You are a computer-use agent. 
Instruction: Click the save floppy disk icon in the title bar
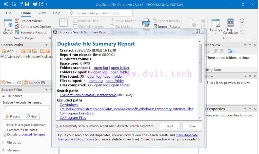(27, 4)
